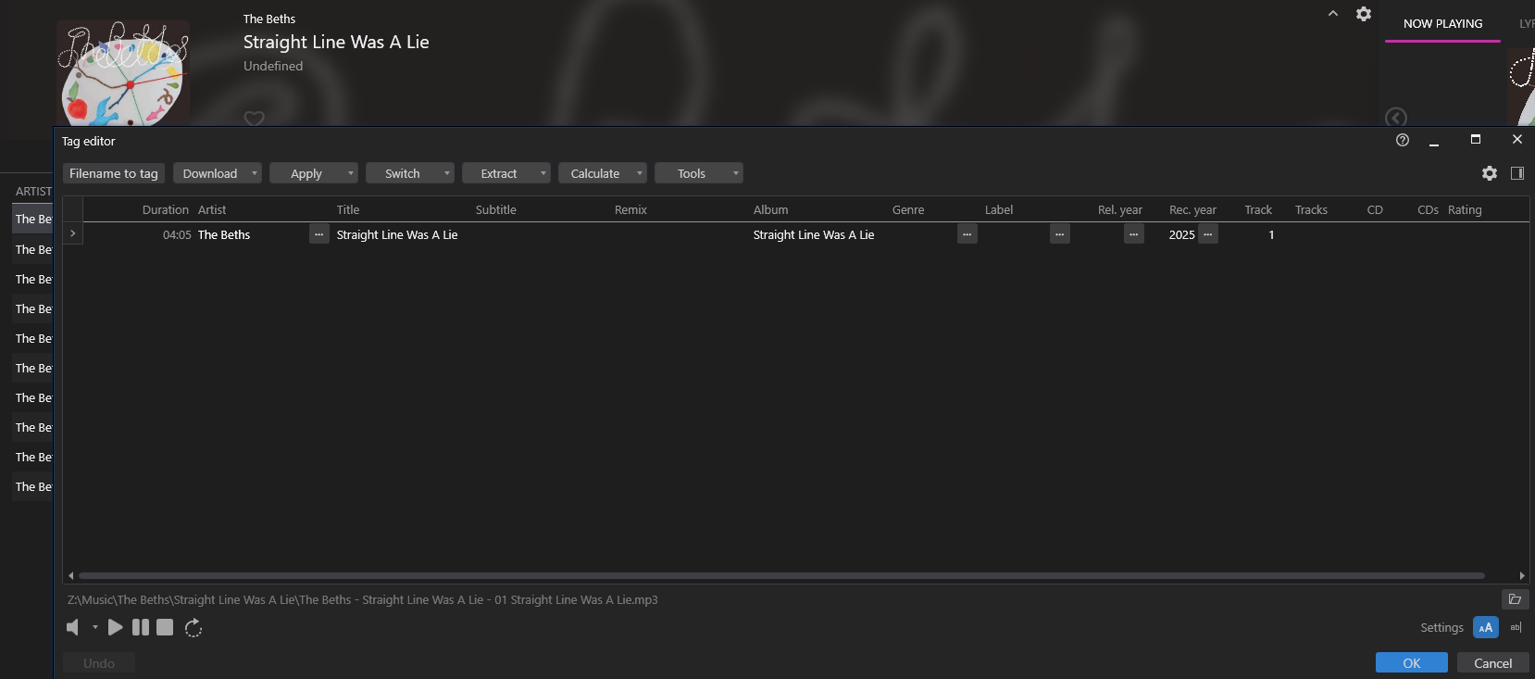Select the Artist cell 'The Beths'
Image resolution: width=1535 pixels, height=679 pixels.
224,234
